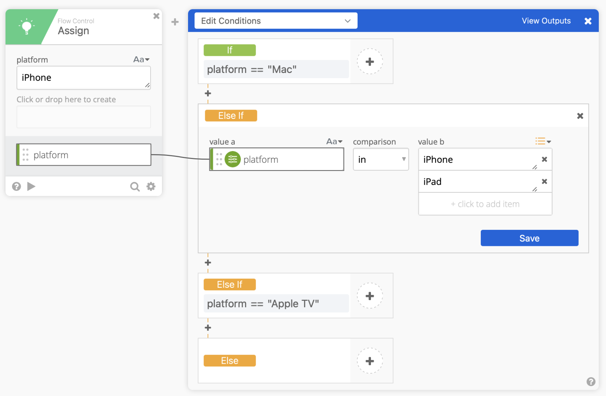Image resolution: width=606 pixels, height=396 pixels.
Task: Click the platform value field containing iPhone
Action: 83,78
